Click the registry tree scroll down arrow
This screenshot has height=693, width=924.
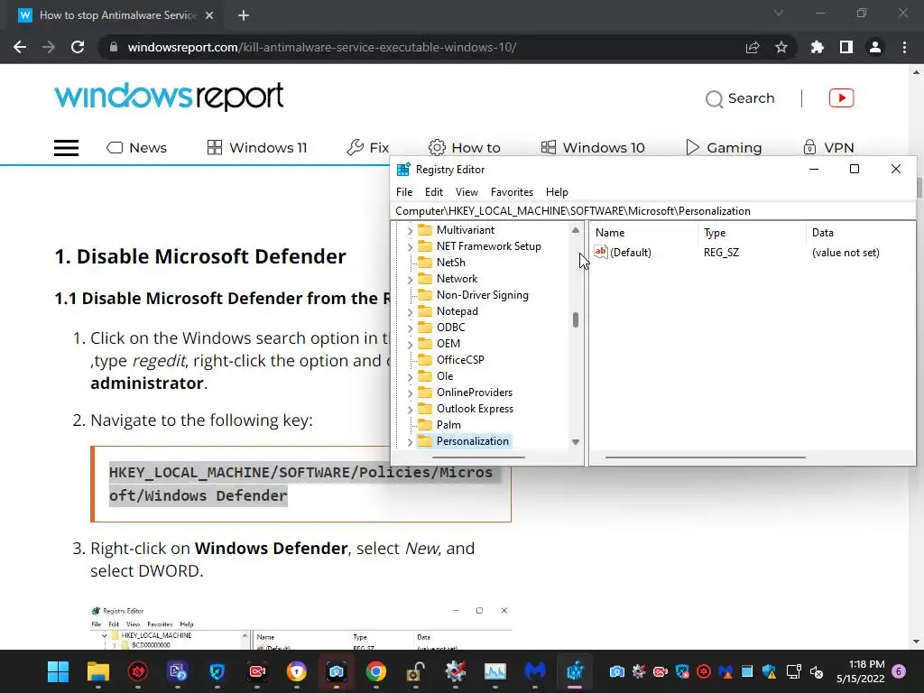click(575, 442)
